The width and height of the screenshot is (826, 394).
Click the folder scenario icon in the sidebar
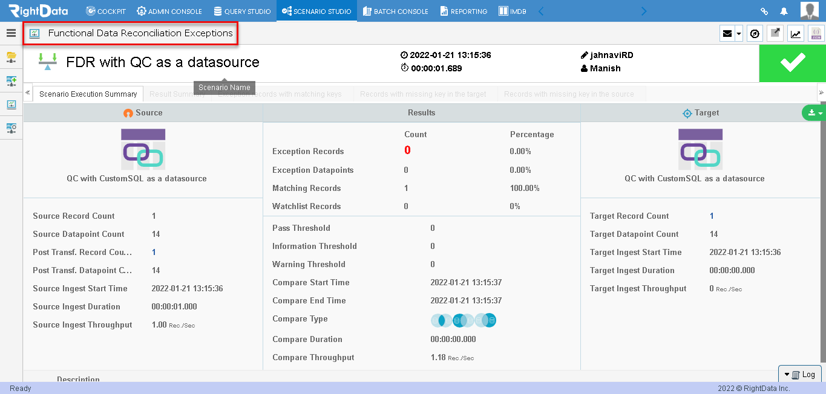[11, 57]
